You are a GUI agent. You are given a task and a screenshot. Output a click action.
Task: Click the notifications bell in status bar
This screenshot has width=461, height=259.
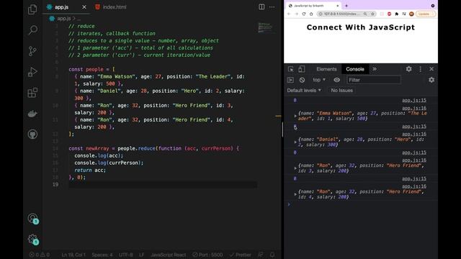272,255
